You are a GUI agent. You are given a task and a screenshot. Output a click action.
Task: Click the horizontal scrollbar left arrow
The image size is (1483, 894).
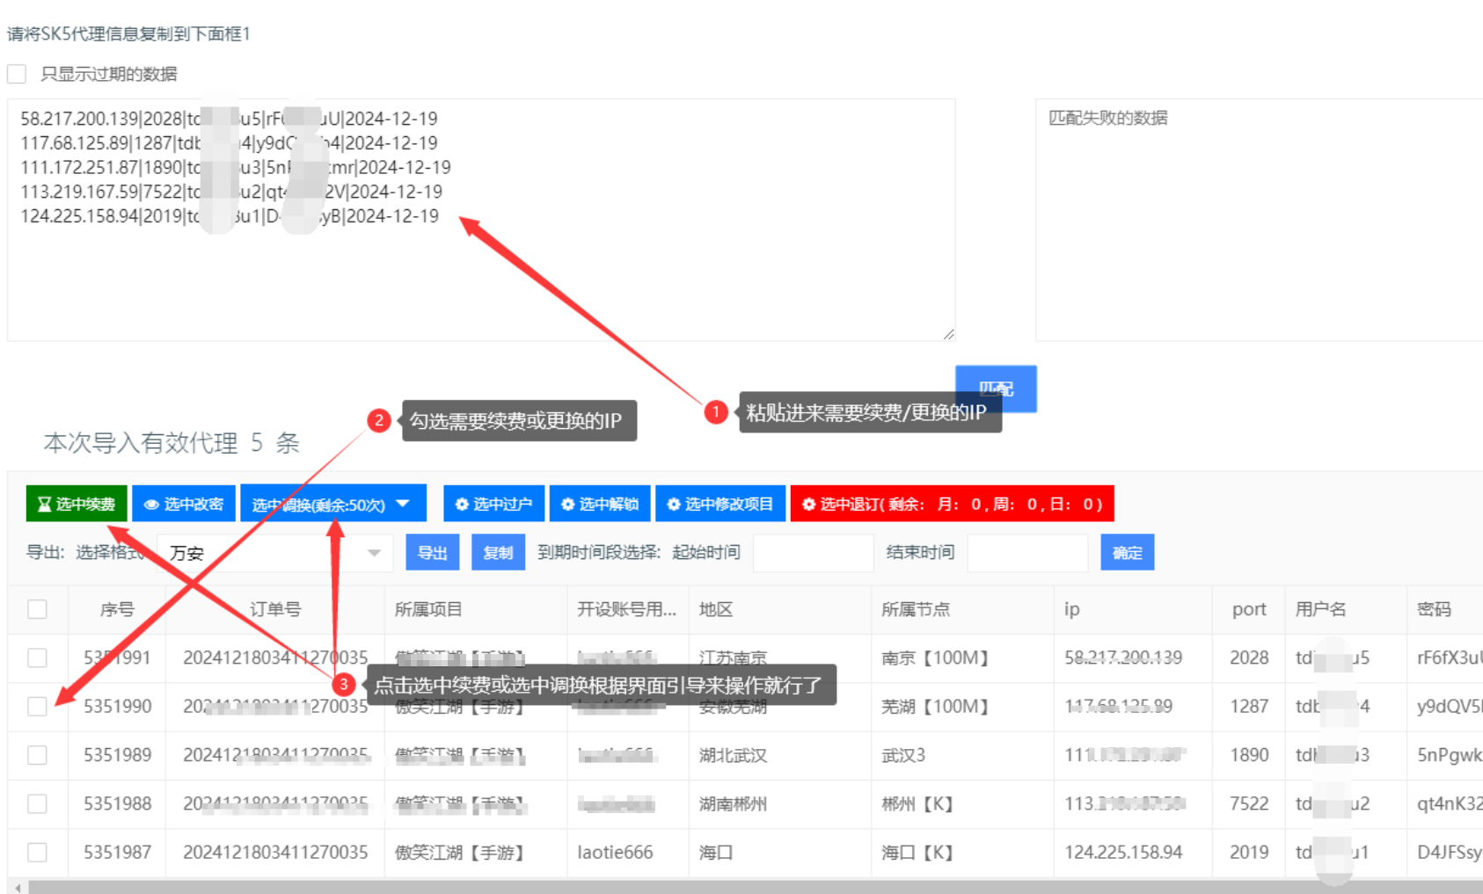(x=18, y=887)
